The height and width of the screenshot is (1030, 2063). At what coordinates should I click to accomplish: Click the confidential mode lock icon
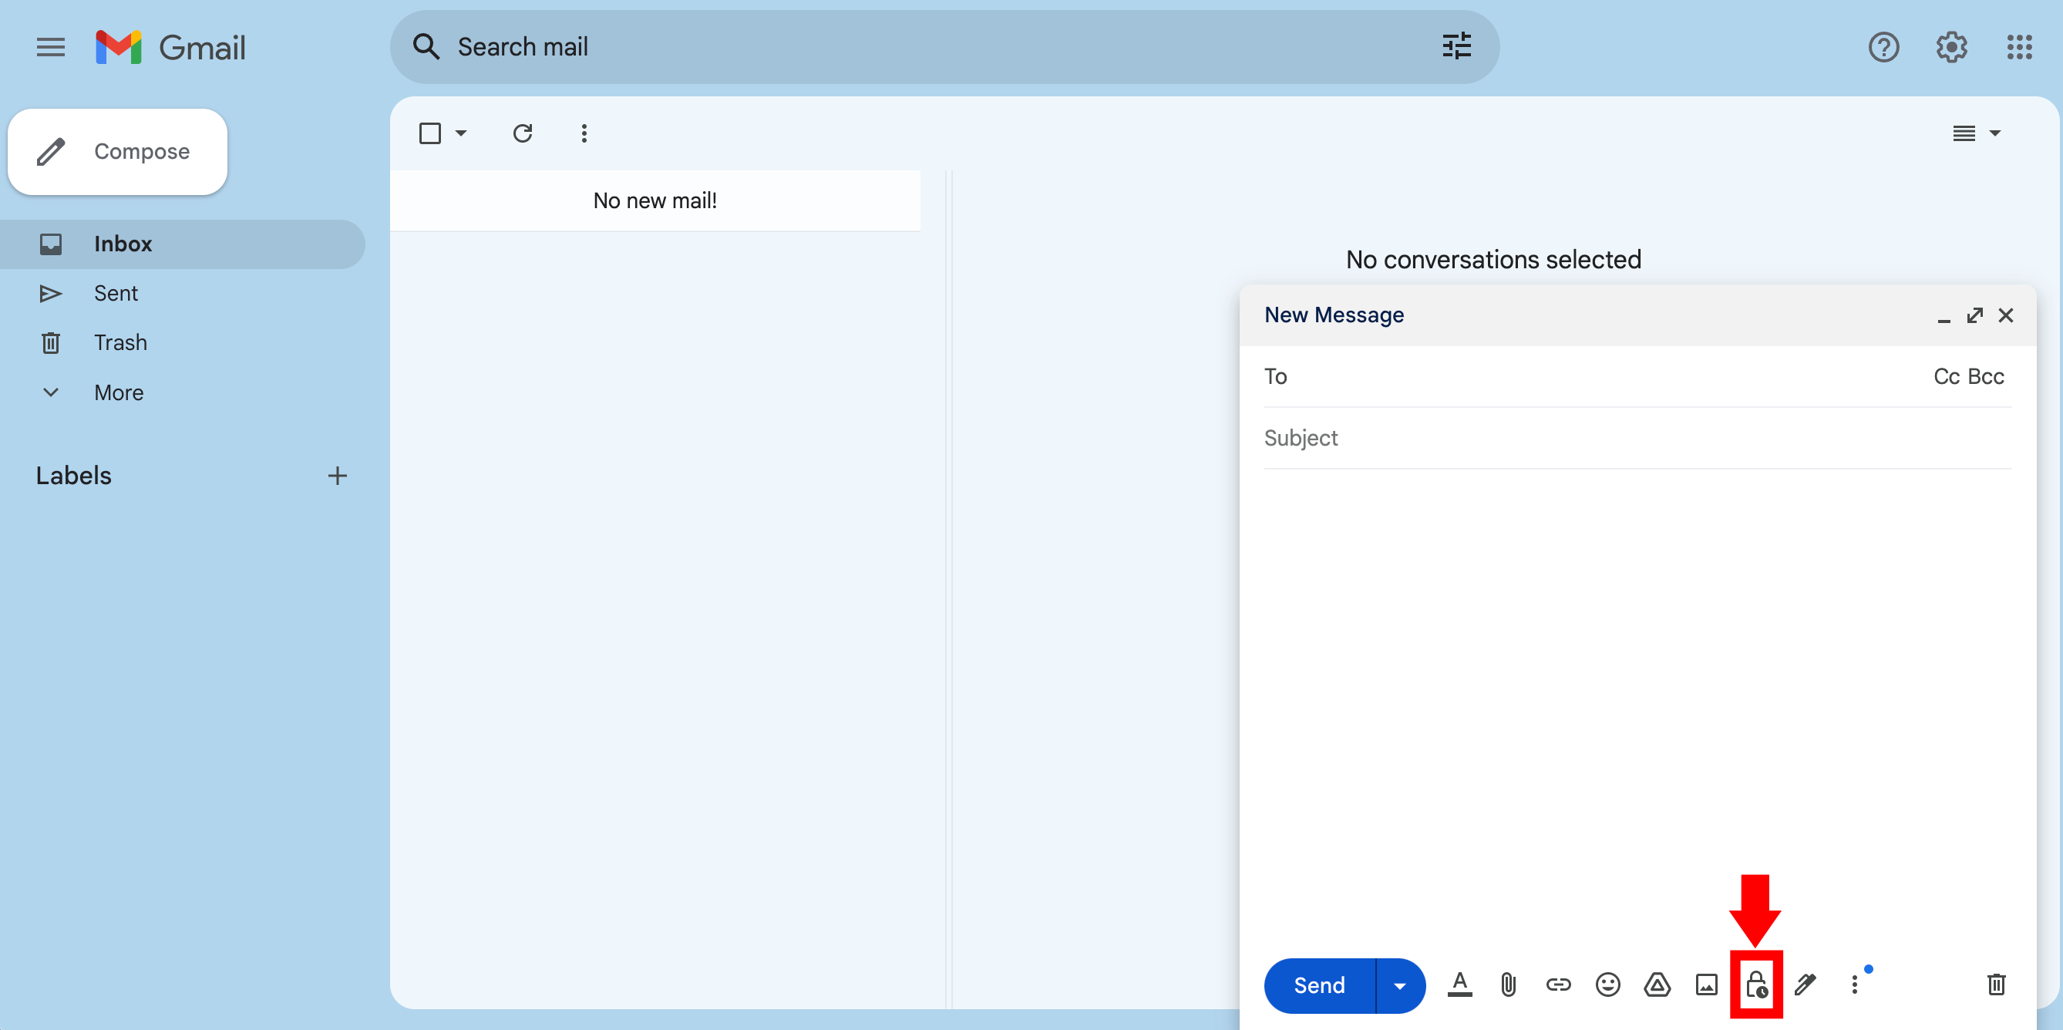(x=1755, y=985)
